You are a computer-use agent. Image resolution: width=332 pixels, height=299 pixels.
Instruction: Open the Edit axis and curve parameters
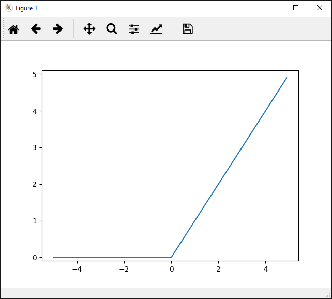pos(156,29)
